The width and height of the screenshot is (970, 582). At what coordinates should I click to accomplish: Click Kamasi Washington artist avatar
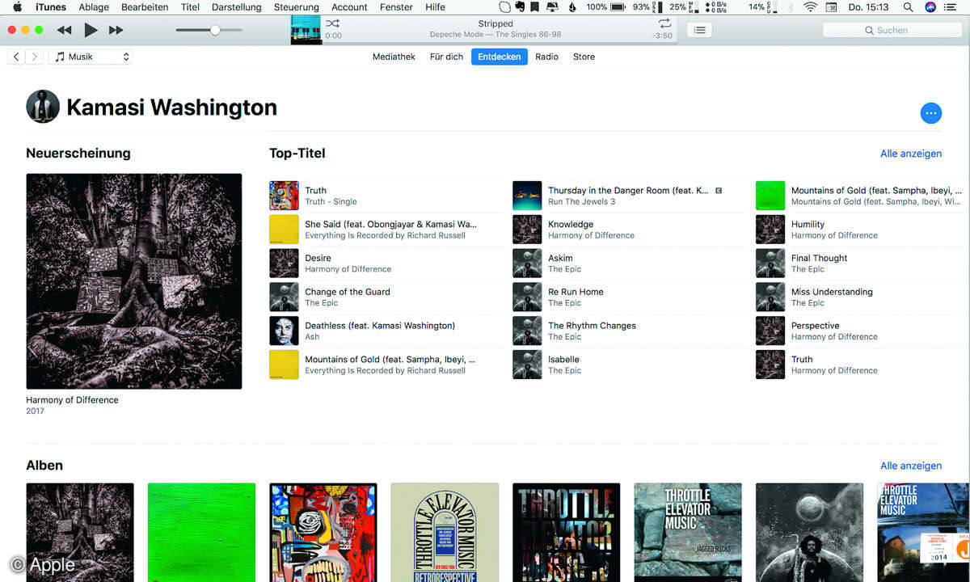click(x=43, y=107)
